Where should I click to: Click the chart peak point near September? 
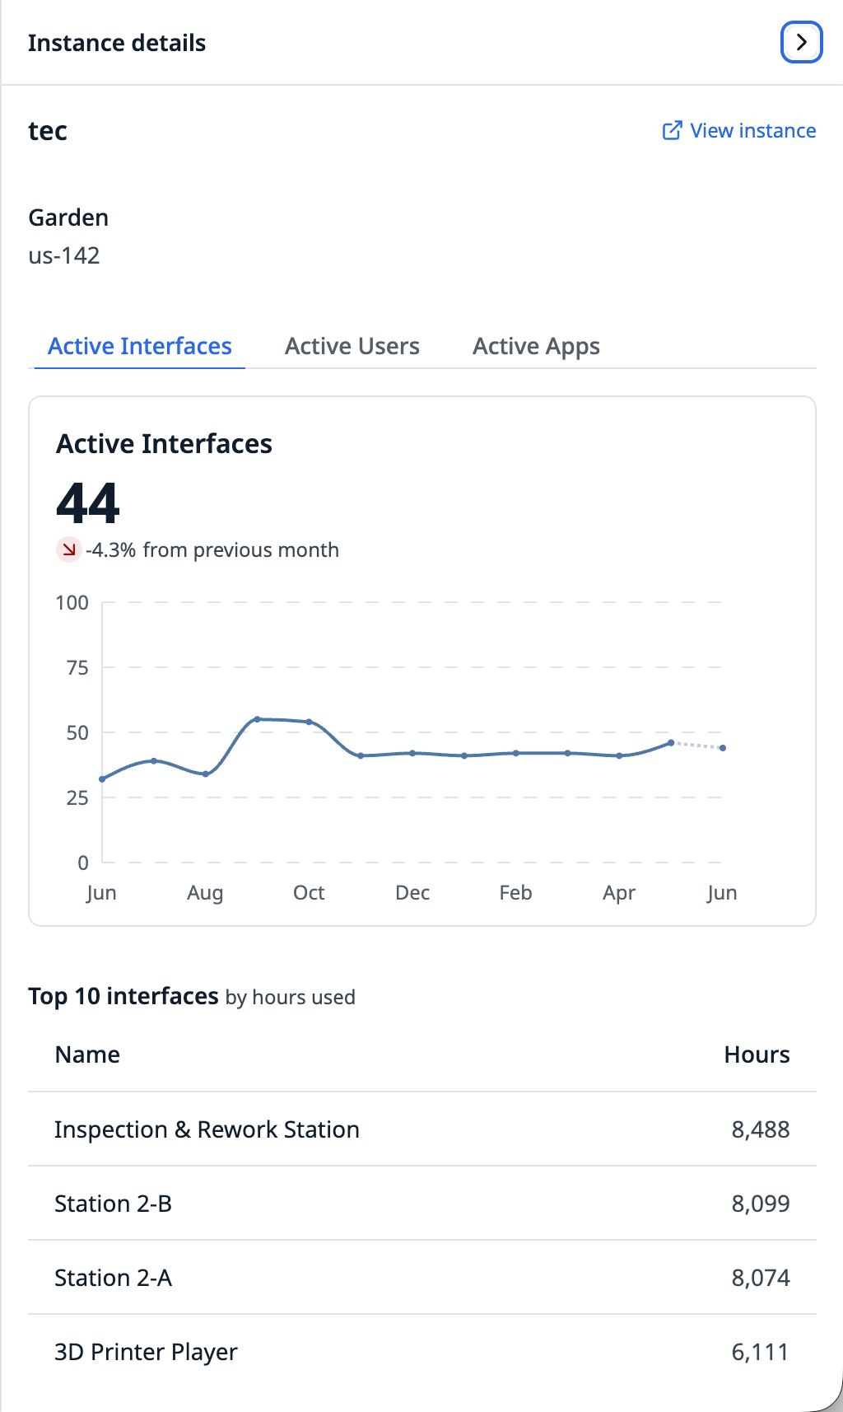tap(258, 719)
